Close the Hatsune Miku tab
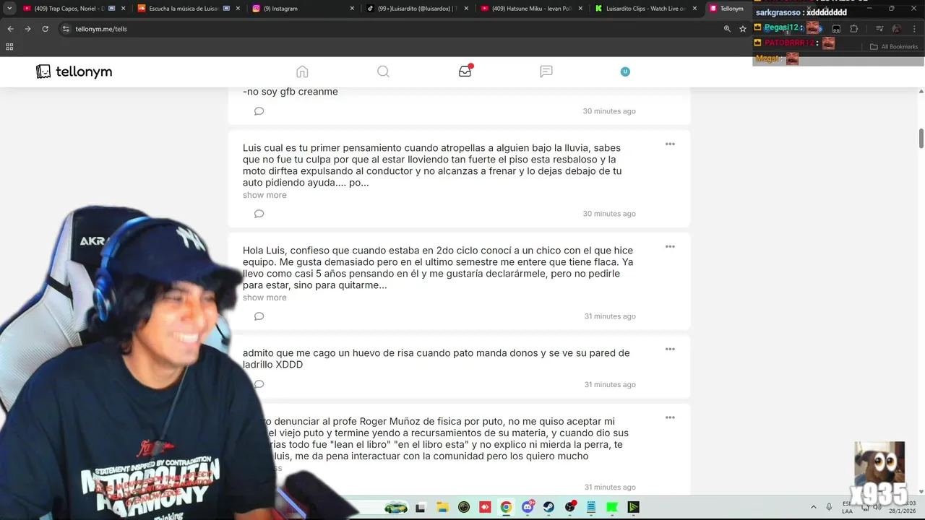This screenshot has width=925, height=520. coord(580,9)
